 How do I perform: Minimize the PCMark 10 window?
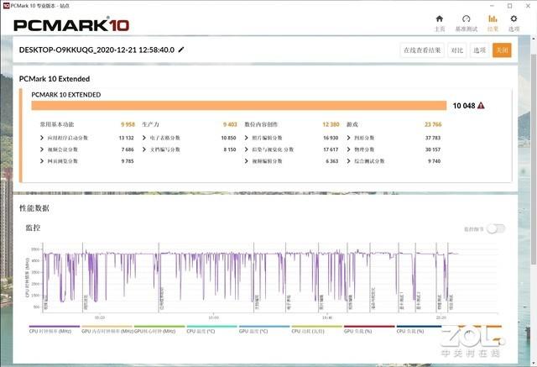point(492,6)
